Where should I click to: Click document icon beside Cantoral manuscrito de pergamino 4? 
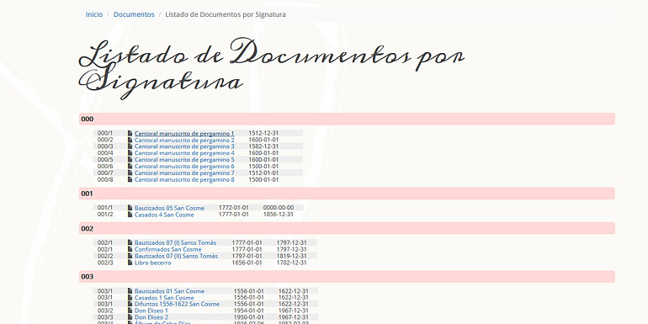(130, 153)
